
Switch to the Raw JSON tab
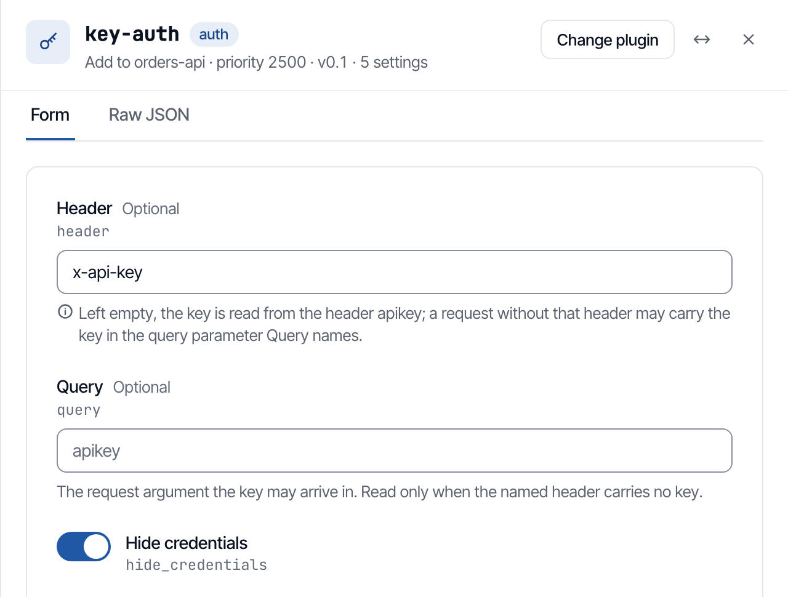[149, 115]
